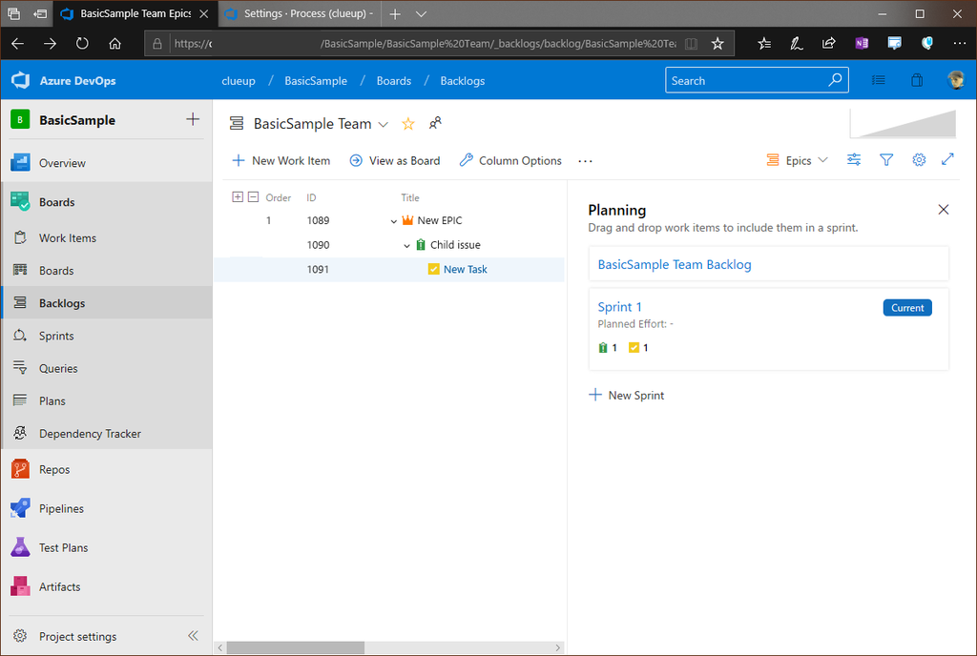This screenshot has height=656, width=977.
Task: Click the plus next to BasicSample project
Action: coord(193,119)
